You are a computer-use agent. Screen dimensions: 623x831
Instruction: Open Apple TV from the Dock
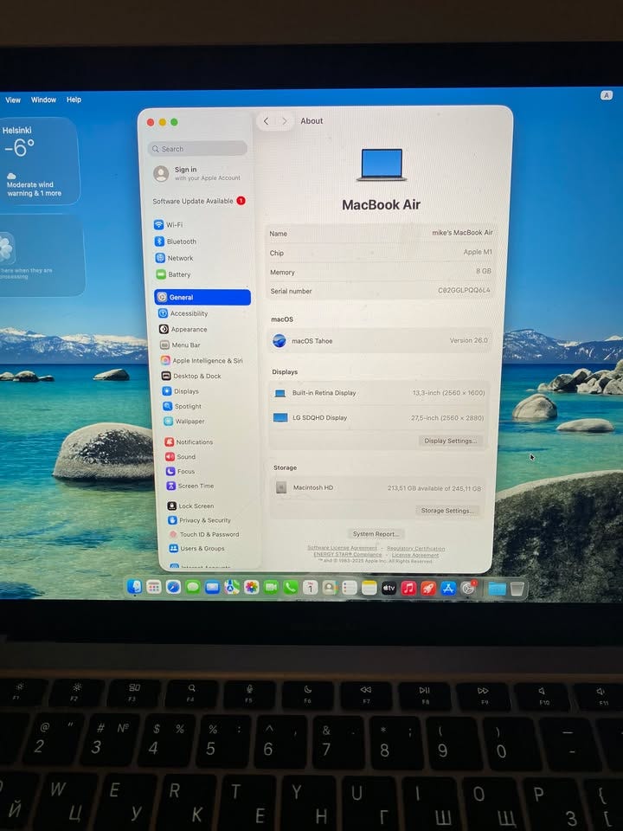click(x=389, y=588)
